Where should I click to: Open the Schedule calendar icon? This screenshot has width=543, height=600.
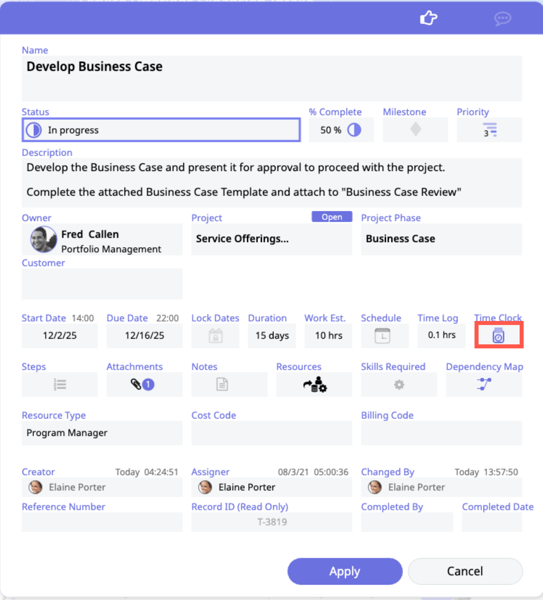coord(382,335)
